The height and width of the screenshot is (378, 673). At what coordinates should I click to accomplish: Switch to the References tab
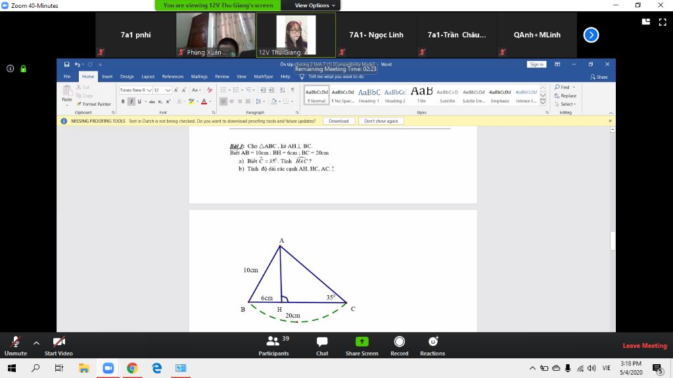(x=173, y=77)
